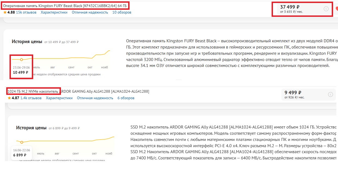Click the авг label on the ARDOR chart
338x177 pixels.
(x=57, y=153)
